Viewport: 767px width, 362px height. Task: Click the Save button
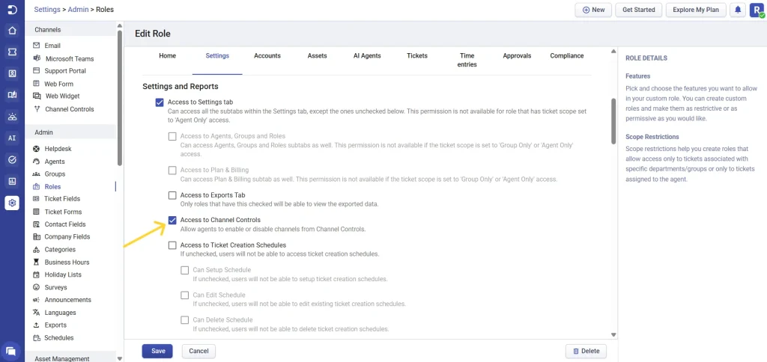157,351
